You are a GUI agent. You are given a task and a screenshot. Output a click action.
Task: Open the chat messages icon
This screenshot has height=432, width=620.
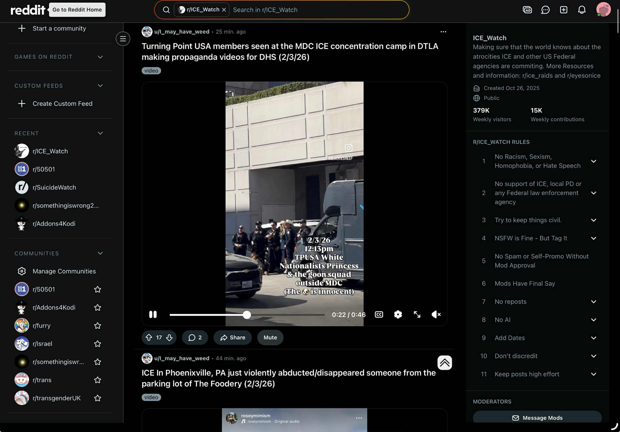point(545,10)
